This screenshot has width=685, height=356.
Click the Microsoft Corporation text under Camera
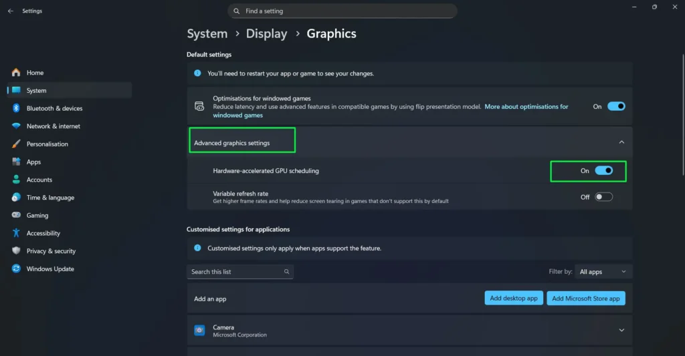240,335
